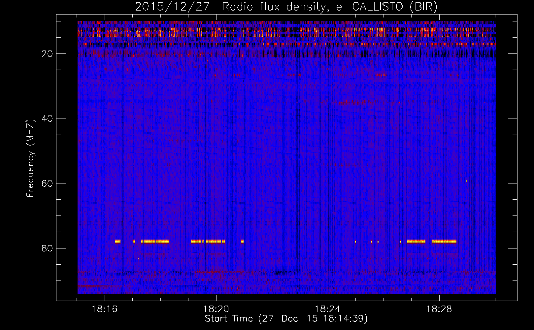The width and height of the screenshot is (534, 330).
Task: Click the 18:20 time tick label
Action: pyautogui.click(x=216, y=309)
